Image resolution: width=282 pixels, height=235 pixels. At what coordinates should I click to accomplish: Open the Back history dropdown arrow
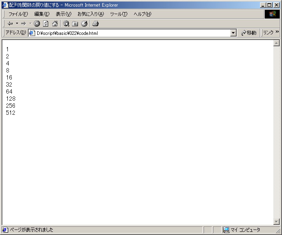17,23
